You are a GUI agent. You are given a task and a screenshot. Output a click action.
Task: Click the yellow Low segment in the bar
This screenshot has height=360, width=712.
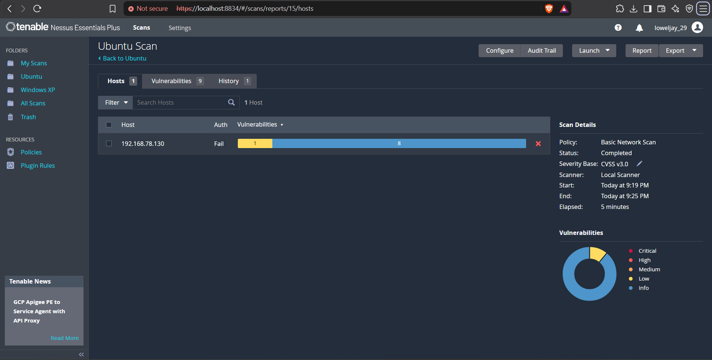(255, 143)
